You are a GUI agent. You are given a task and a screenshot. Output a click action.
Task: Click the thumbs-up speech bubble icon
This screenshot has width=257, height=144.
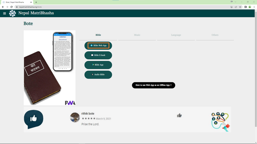[x=33, y=119]
